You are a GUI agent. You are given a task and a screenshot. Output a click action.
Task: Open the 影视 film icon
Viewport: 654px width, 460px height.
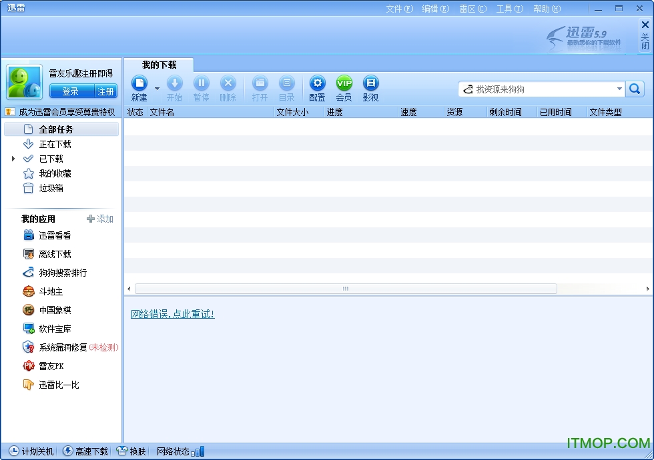(x=371, y=83)
